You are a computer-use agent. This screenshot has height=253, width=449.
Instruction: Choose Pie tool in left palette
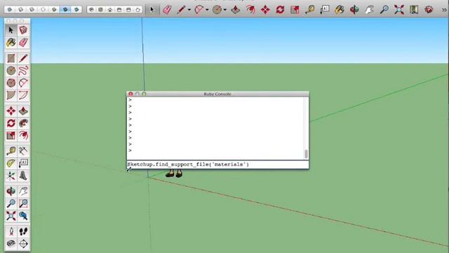[11, 96]
